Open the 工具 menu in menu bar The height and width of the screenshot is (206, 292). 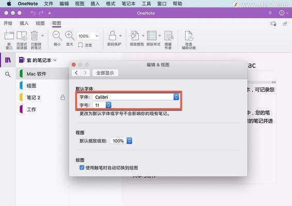click(146, 4)
